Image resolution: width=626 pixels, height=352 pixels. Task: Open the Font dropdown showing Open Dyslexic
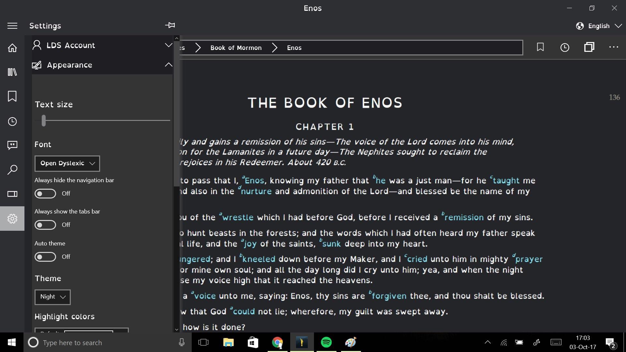[67, 163]
